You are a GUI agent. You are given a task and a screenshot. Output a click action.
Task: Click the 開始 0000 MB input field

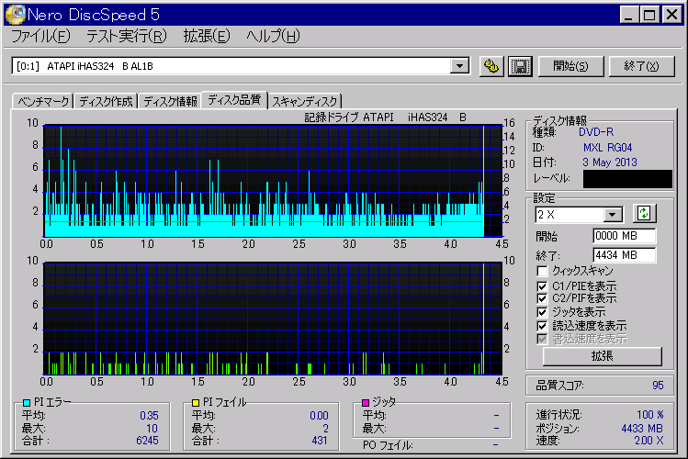pos(625,236)
